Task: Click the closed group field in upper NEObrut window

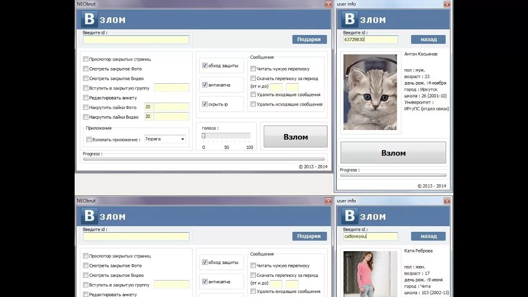Action: coord(172,88)
